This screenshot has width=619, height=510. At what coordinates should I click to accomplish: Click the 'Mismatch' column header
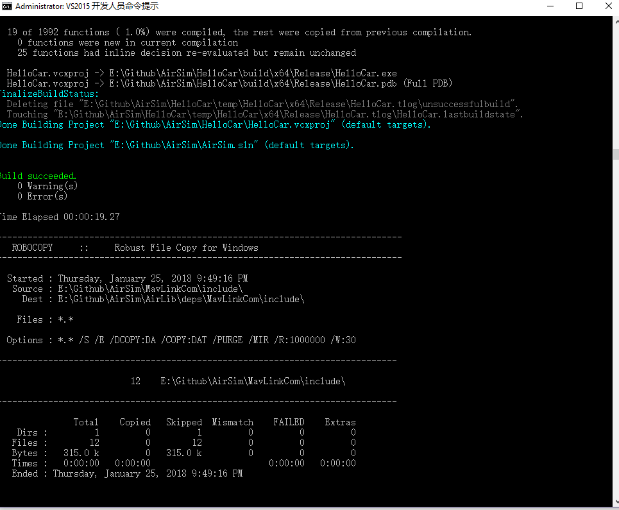pyautogui.click(x=232, y=422)
